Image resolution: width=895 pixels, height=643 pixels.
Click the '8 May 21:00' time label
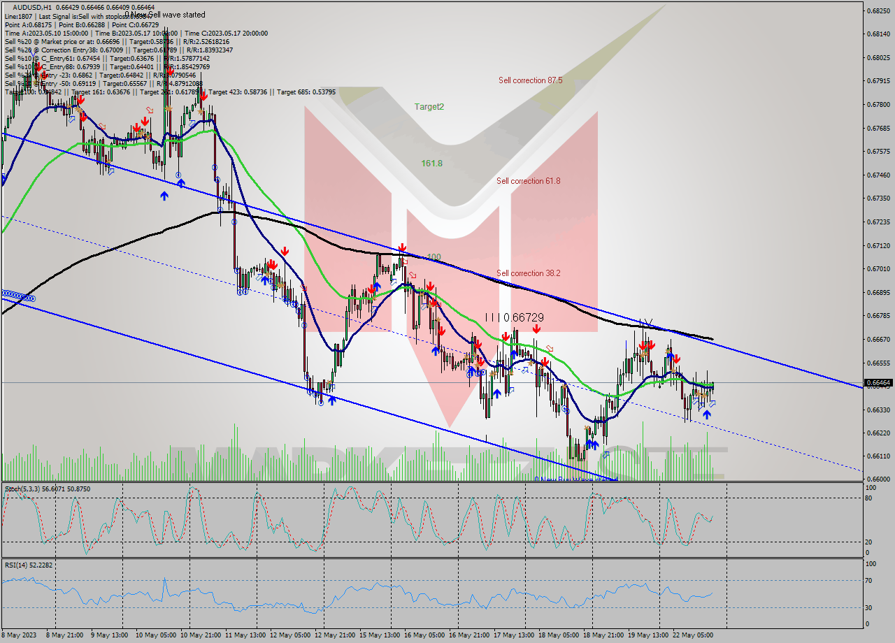(x=65, y=635)
